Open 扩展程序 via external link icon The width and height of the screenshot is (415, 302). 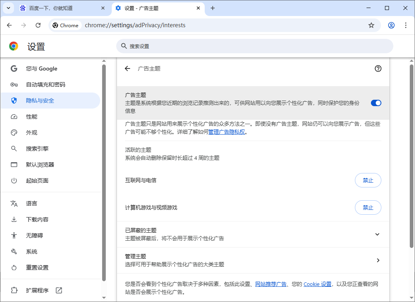(x=59, y=290)
